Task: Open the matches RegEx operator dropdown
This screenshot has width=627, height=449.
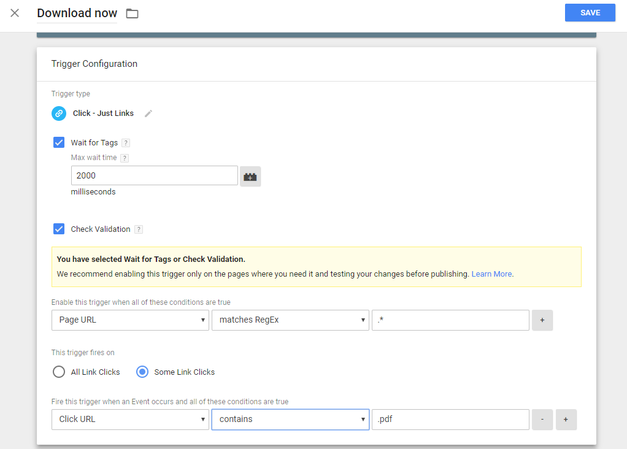Action: click(290, 320)
